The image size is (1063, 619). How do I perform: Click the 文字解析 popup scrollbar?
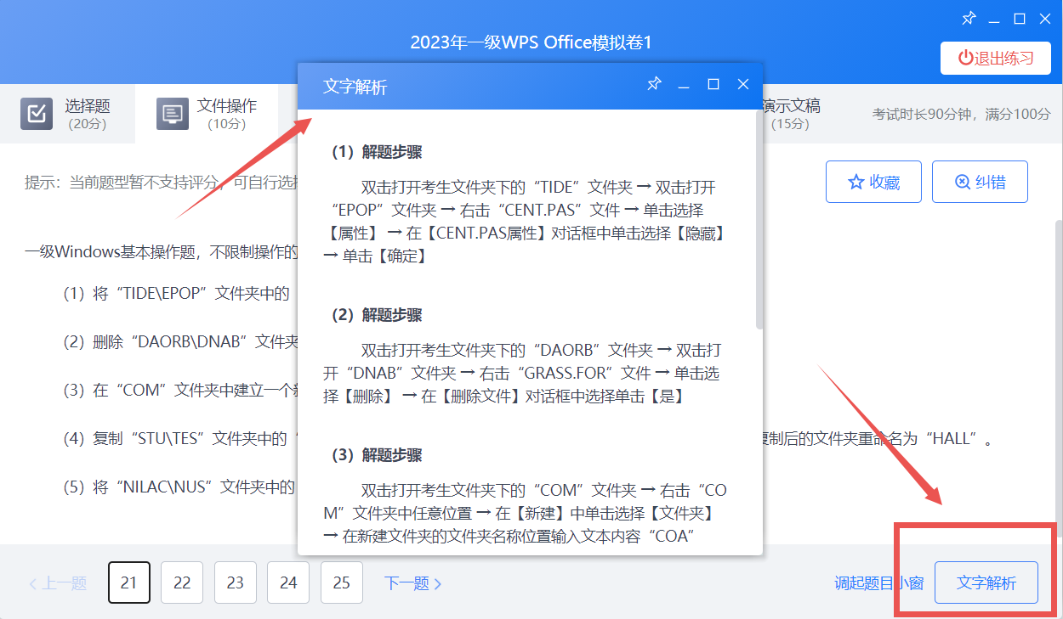[x=759, y=221]
